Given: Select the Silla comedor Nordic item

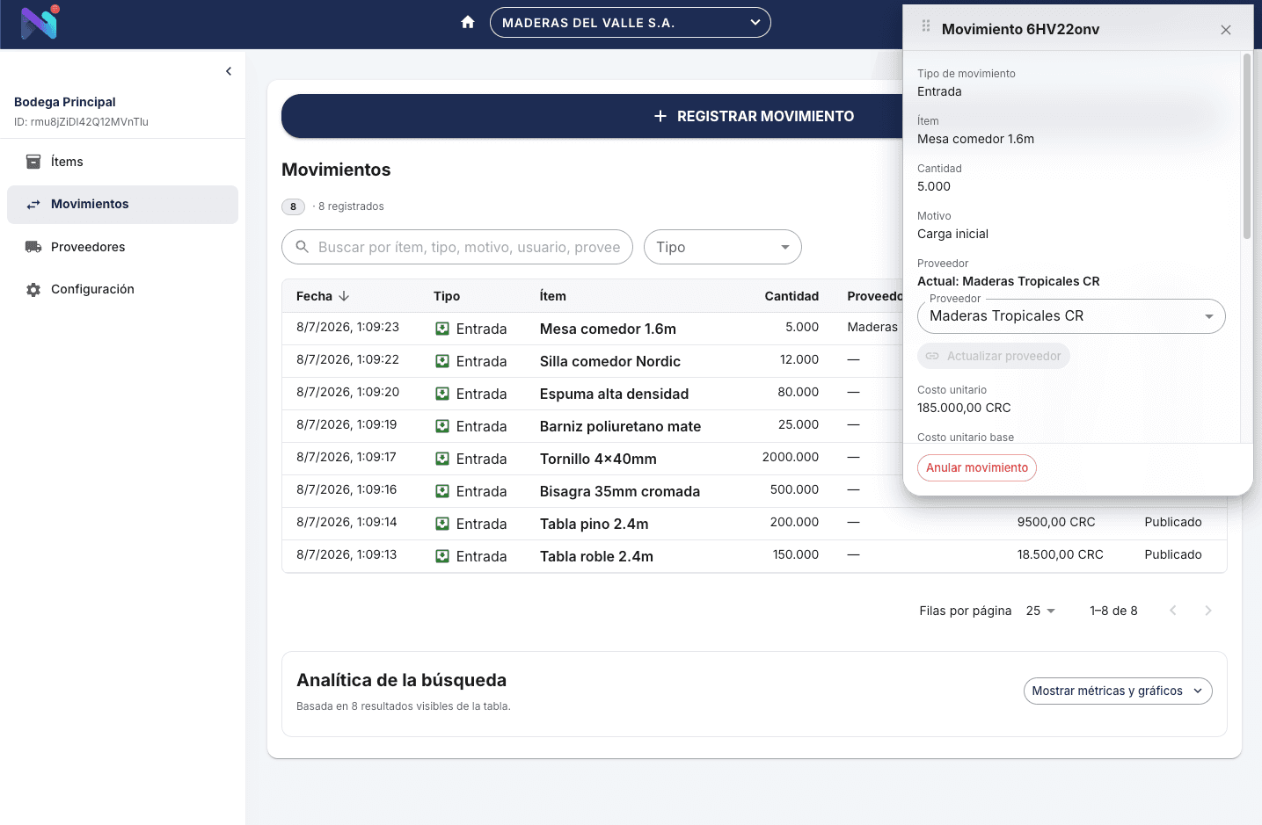Looking at the screenshot, I should pos(610,361).
